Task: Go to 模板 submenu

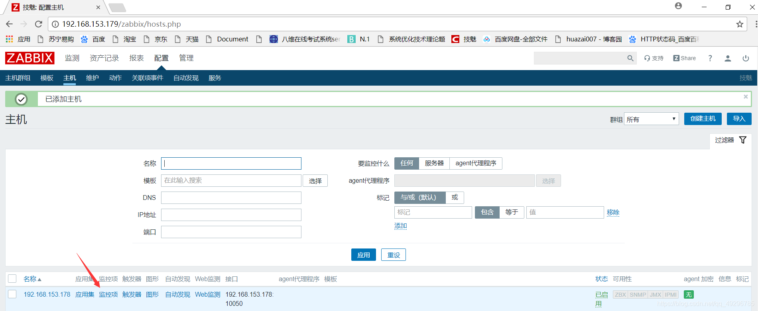Action: [x=47, y=78]
